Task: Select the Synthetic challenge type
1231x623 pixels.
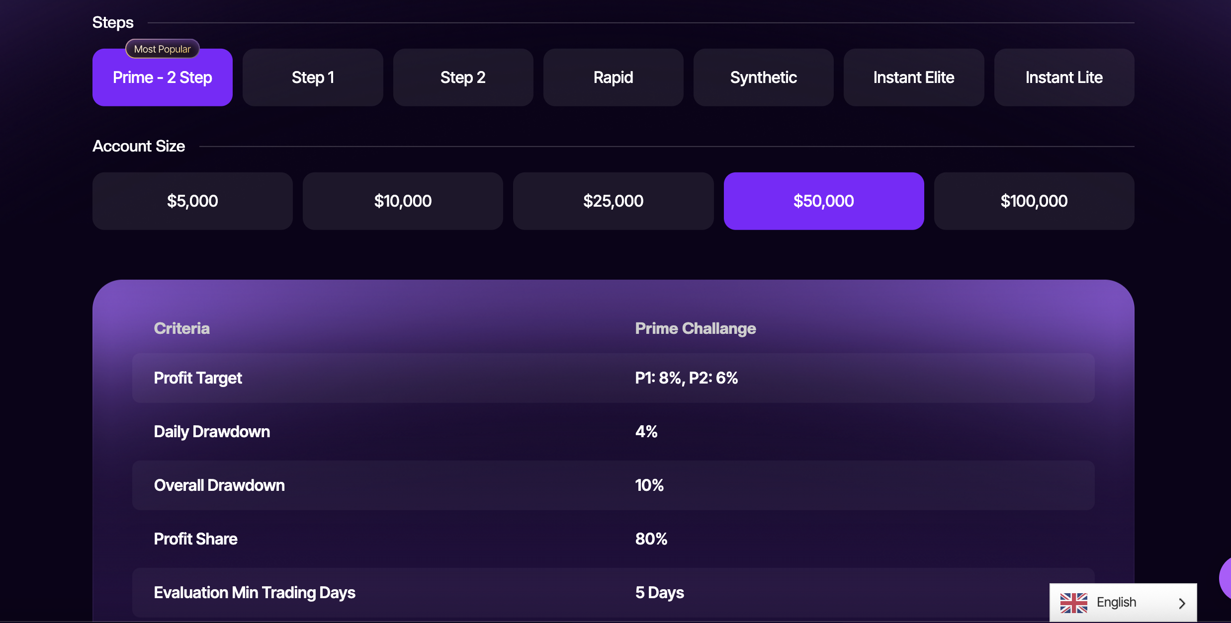Action: click(763, 78)
